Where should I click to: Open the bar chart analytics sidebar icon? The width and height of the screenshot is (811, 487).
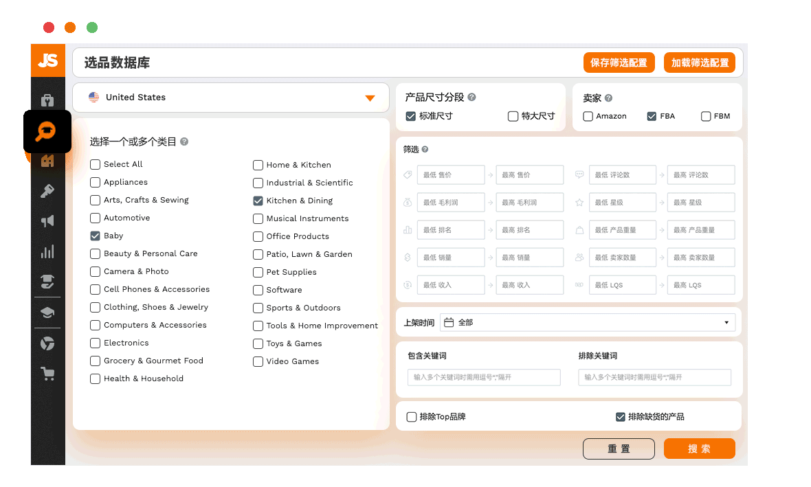coord(47,252)
